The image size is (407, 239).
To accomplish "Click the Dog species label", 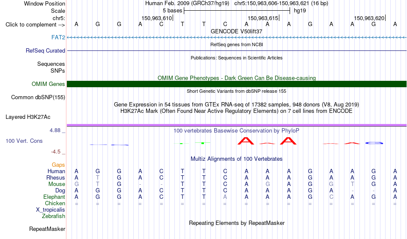I will pos(60,190).
